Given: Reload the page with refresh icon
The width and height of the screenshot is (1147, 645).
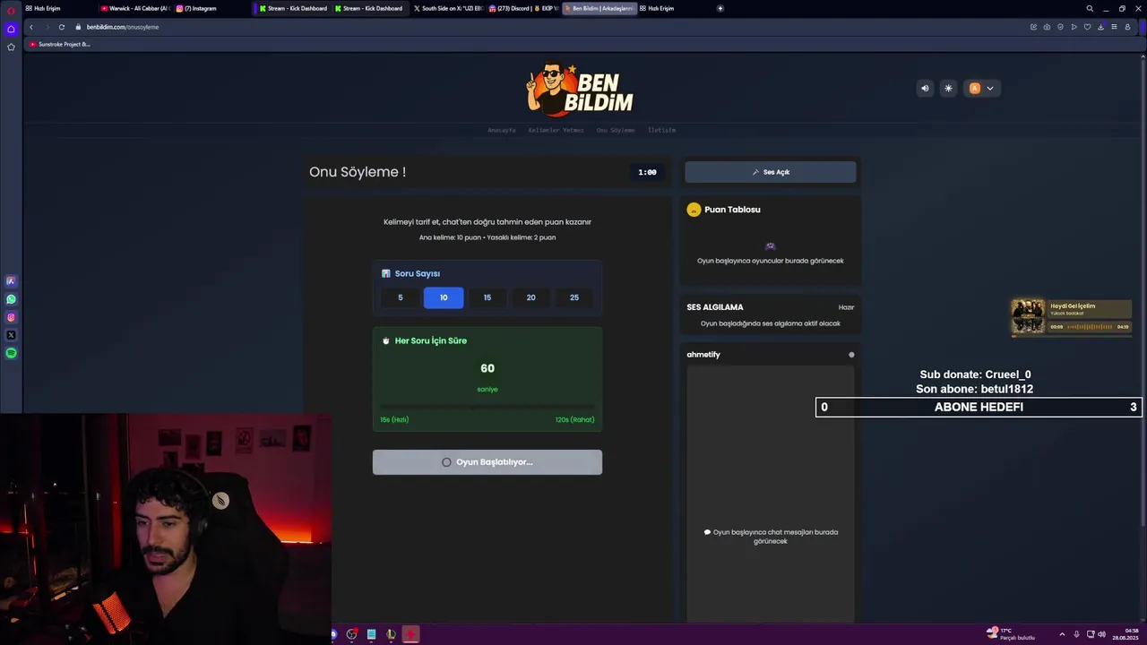Looking at the screenshot, I should (x=61, y=27).
